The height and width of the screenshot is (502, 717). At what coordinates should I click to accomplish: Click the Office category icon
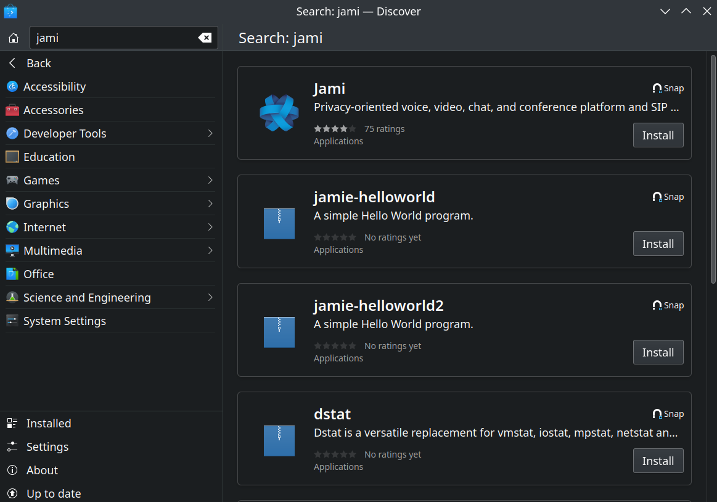tap(12, 274)
